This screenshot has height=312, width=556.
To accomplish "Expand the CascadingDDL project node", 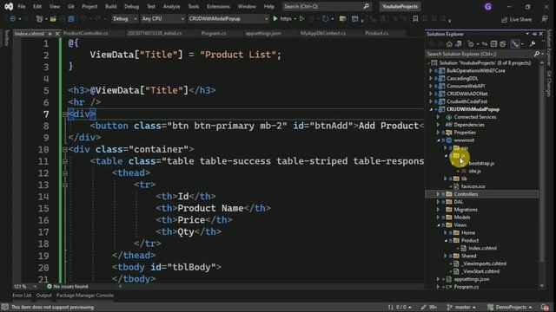I will [x=431, y=79].
